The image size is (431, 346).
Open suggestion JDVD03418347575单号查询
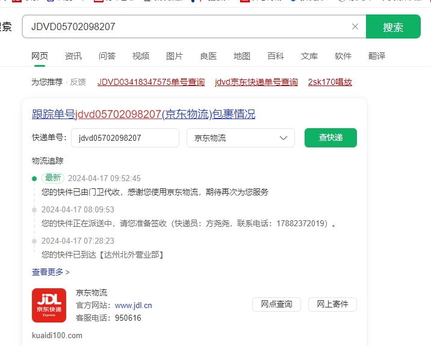click(151, 82)
